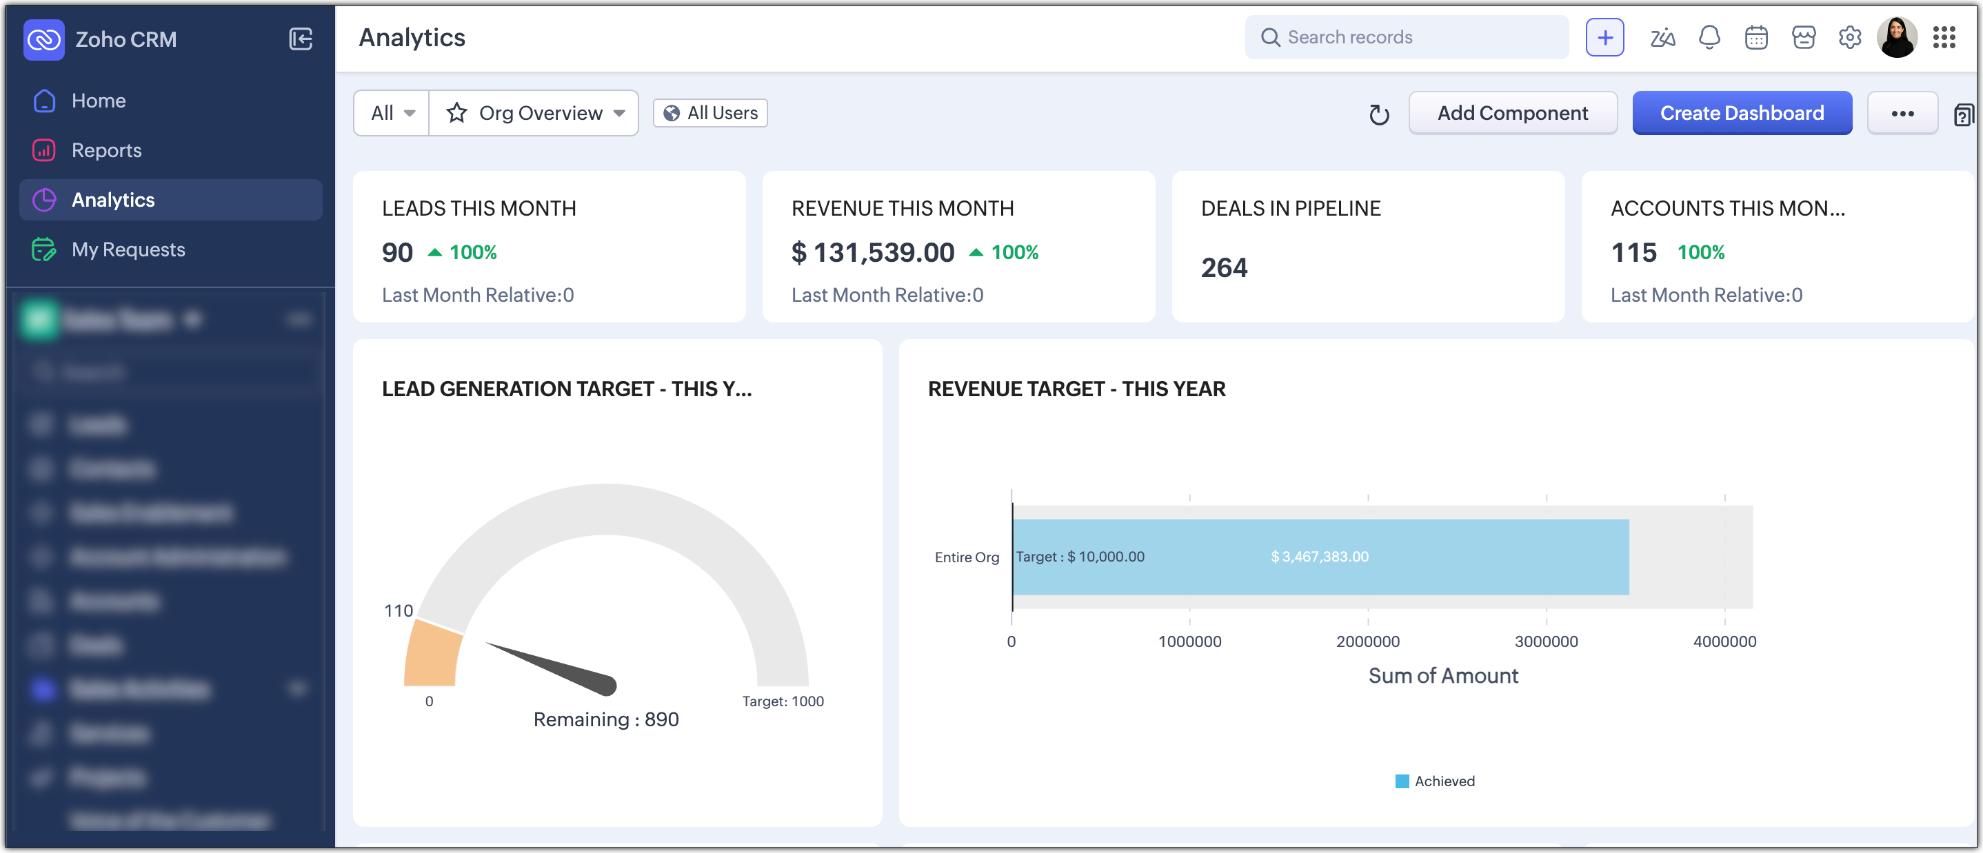The height and width of the screenshot is (853, 1983).
Task: Open the marketplace store icon
Action: (1803, 37)
